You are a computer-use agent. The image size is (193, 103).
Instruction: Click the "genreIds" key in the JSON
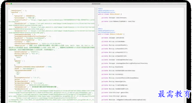[19, 56]
